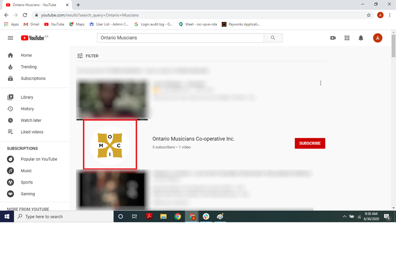Open Cortana circle on taskbar
The width and height of the screenshot is (396, 276).
click(x=121, y=216)
